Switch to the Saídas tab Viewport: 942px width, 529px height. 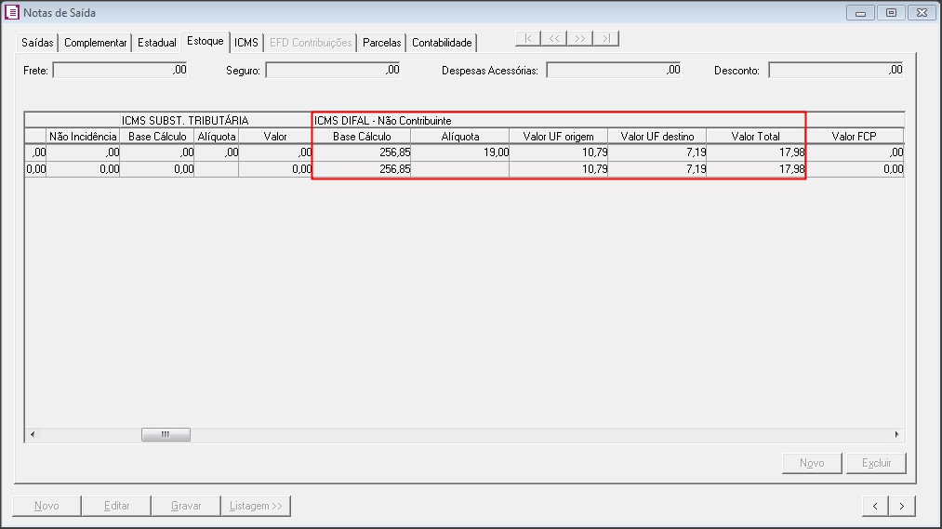click(38, 43)
